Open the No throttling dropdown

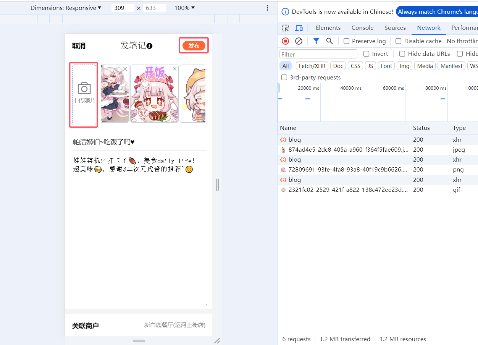coord(462,41)
